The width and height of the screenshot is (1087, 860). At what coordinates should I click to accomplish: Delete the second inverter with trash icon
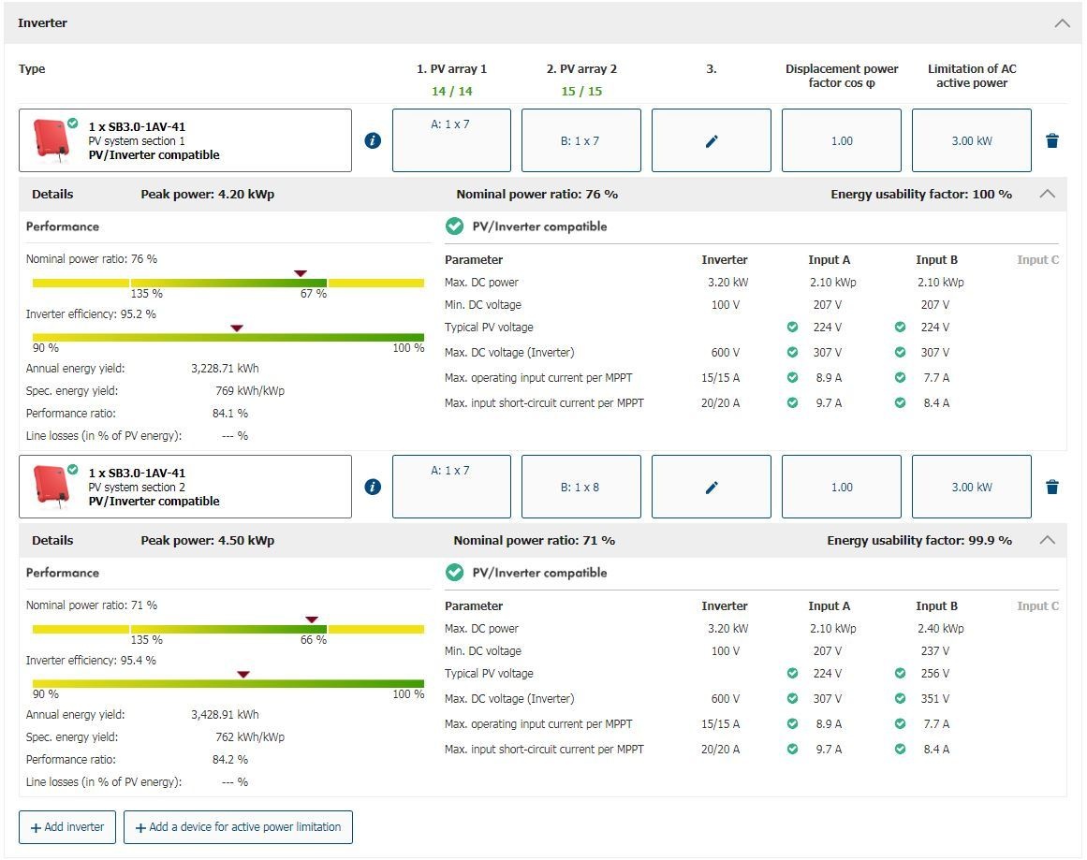click(x=1052, y=487)
